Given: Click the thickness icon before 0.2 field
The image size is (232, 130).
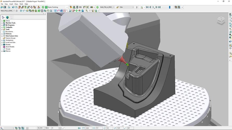Looking at the screenshot, I should [104, 128].
